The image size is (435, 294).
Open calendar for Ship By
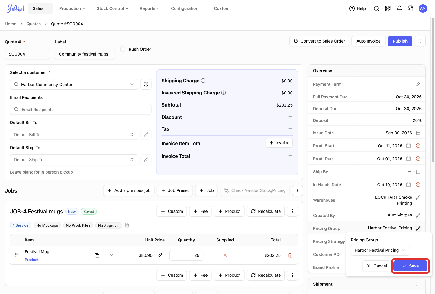(418, 172)
